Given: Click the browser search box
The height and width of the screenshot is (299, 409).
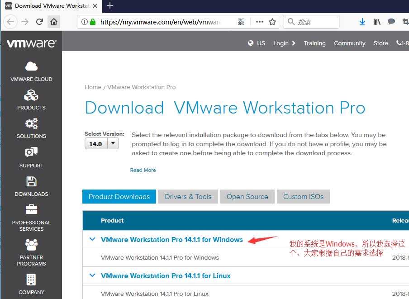Looking at the screenshot, I should coord(311,22).
